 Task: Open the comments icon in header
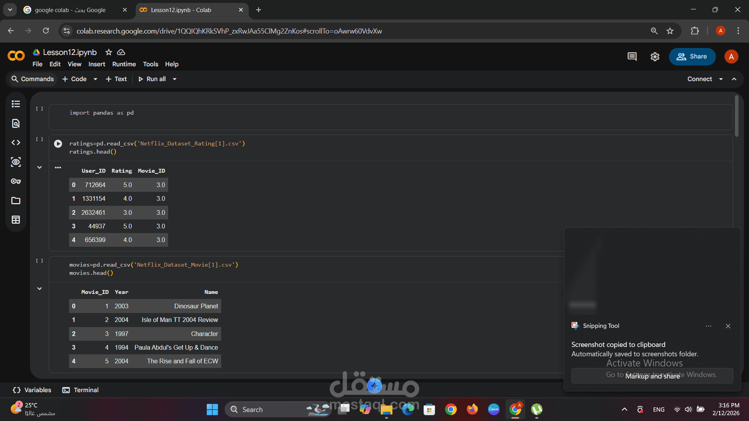(x=632, y=57)
